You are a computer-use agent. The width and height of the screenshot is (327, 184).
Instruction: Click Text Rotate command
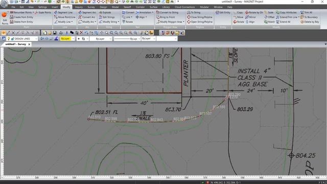click(x=127, y=21)
